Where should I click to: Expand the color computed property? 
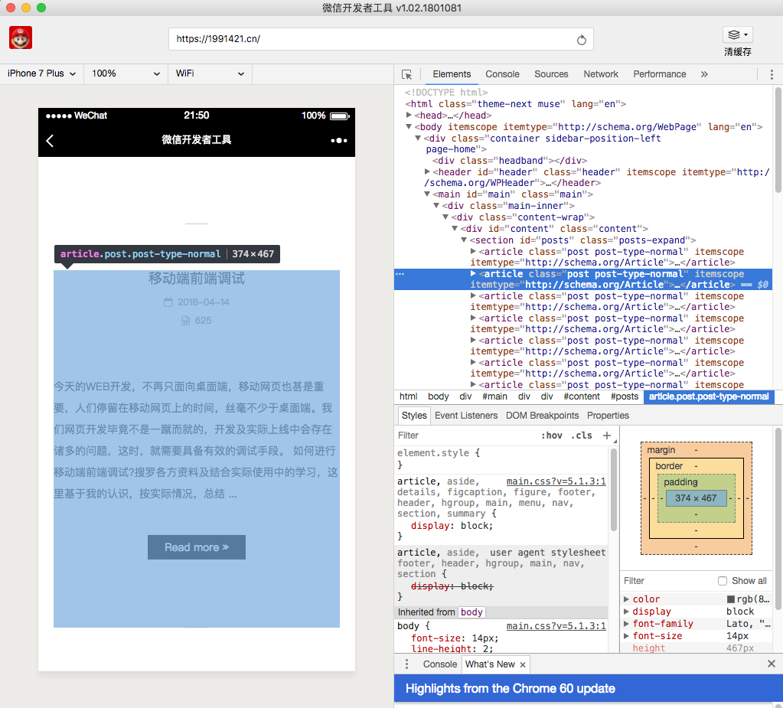(626, 599)
